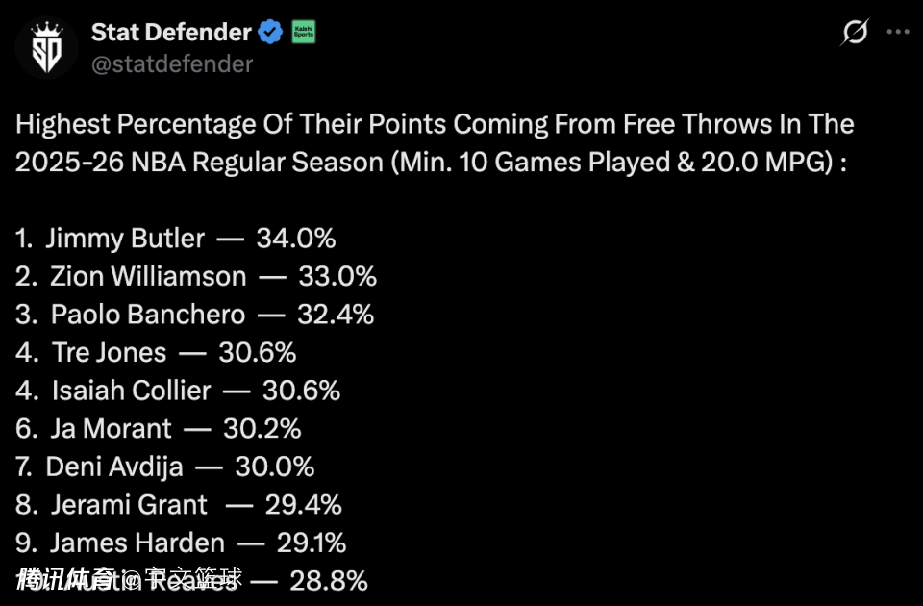The height and width of the screenshot is (606, 923).
Task: Click the Jerami Grant 29.4% entry
Action: (x=179, y=504)
